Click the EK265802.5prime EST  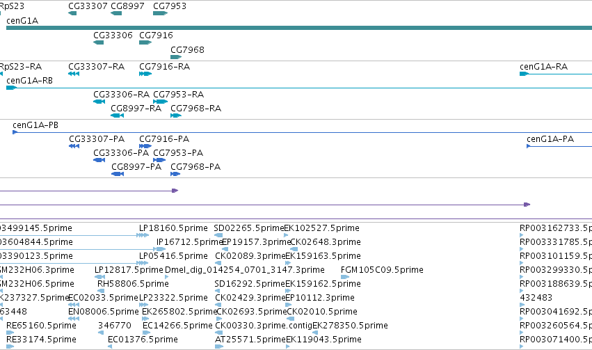(x=179, y=312)
